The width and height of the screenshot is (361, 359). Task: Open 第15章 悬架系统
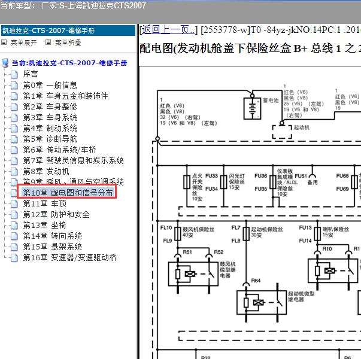[52, 247]
